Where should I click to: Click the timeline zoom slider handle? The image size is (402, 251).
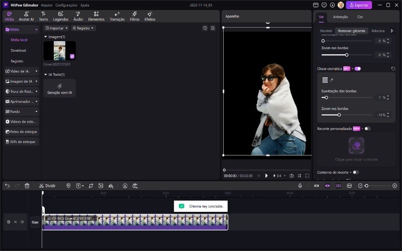click(x=366, y=186)
